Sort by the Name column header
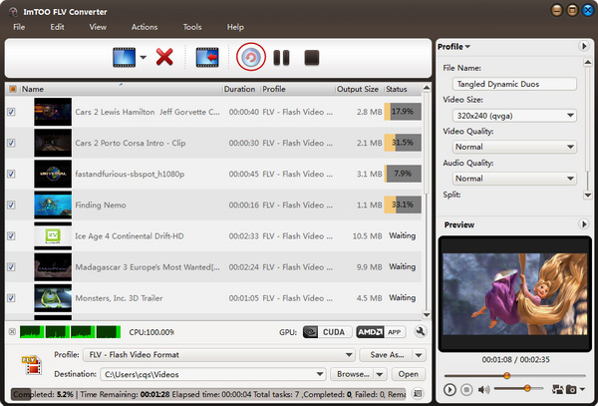598x406 pixels. 122,89
